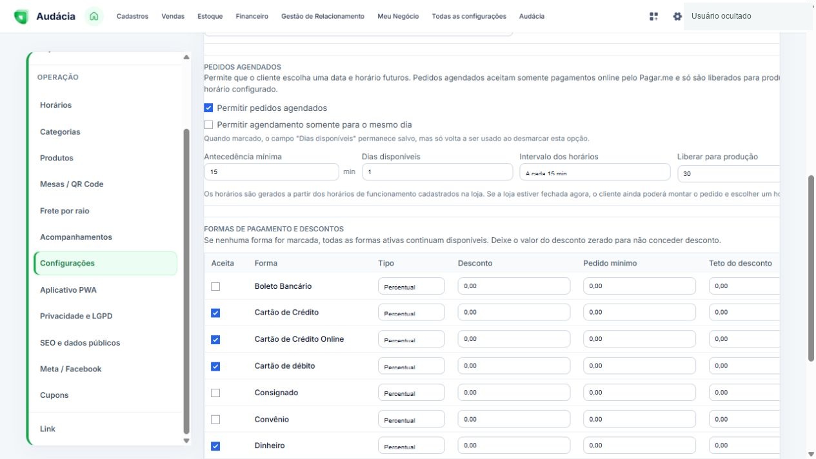This screenshot has height=459, width=816.
Task: Click Desconto field for Boleto Bancário
Action: (514, 286)
